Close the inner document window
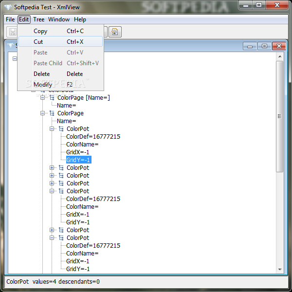The image size is (292, 292). tap(279, 46)
